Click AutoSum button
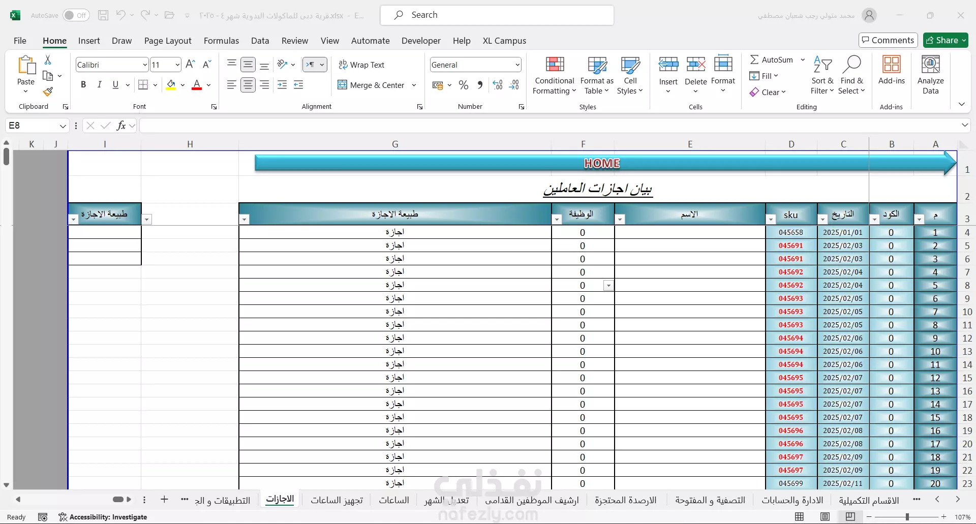Image resolution: width=976 pixels, height=524 pixels. point(772,59)
